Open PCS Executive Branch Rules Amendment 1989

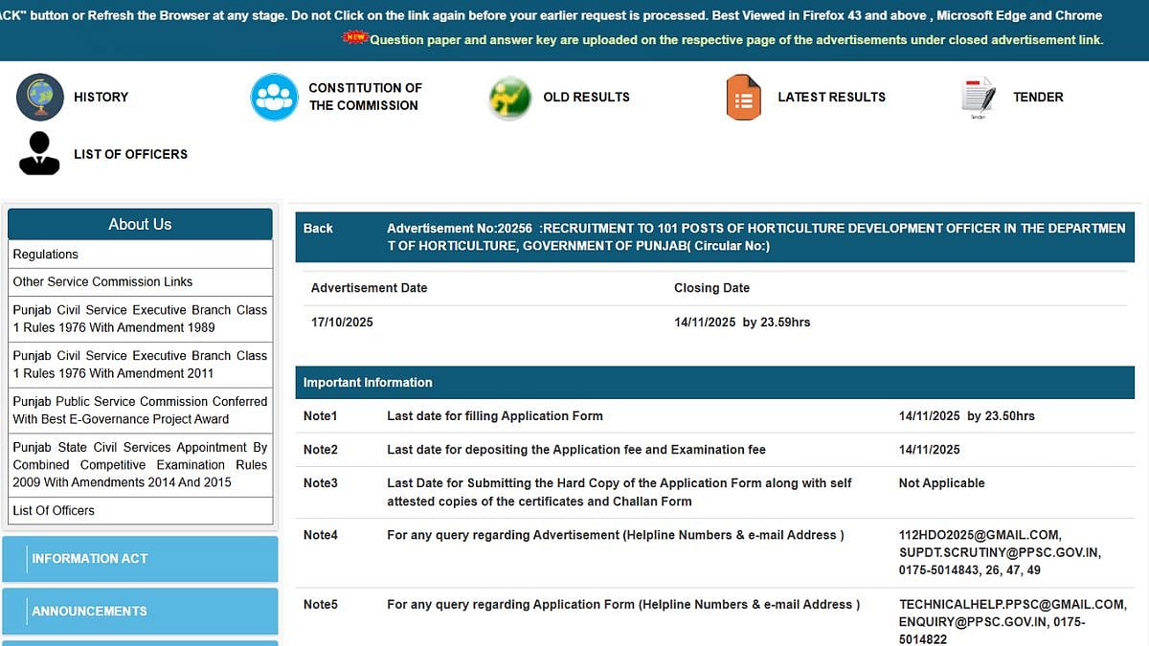140,319
